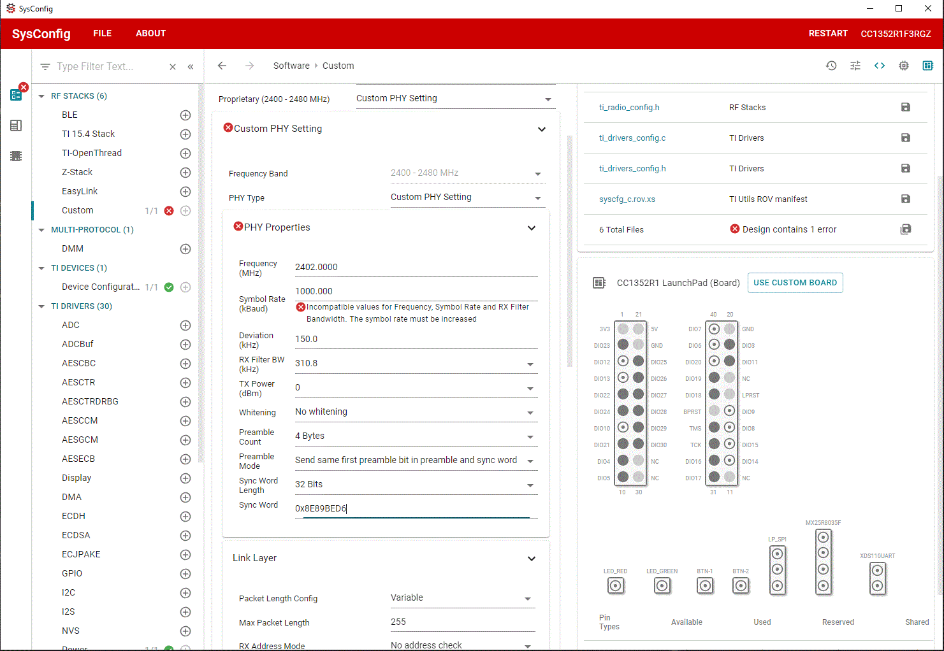Collapse the RF STACKS category
944x651 pixels.
41,96
